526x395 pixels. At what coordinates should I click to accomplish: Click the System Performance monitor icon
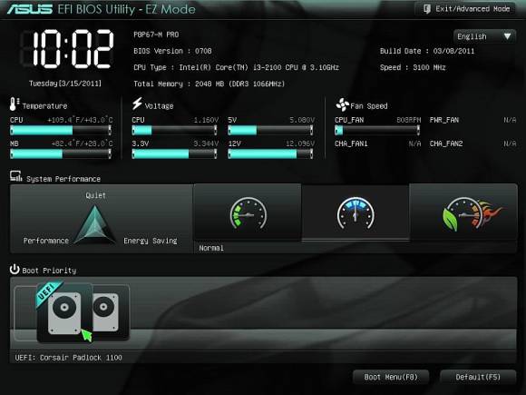click(x=15, y=176)
